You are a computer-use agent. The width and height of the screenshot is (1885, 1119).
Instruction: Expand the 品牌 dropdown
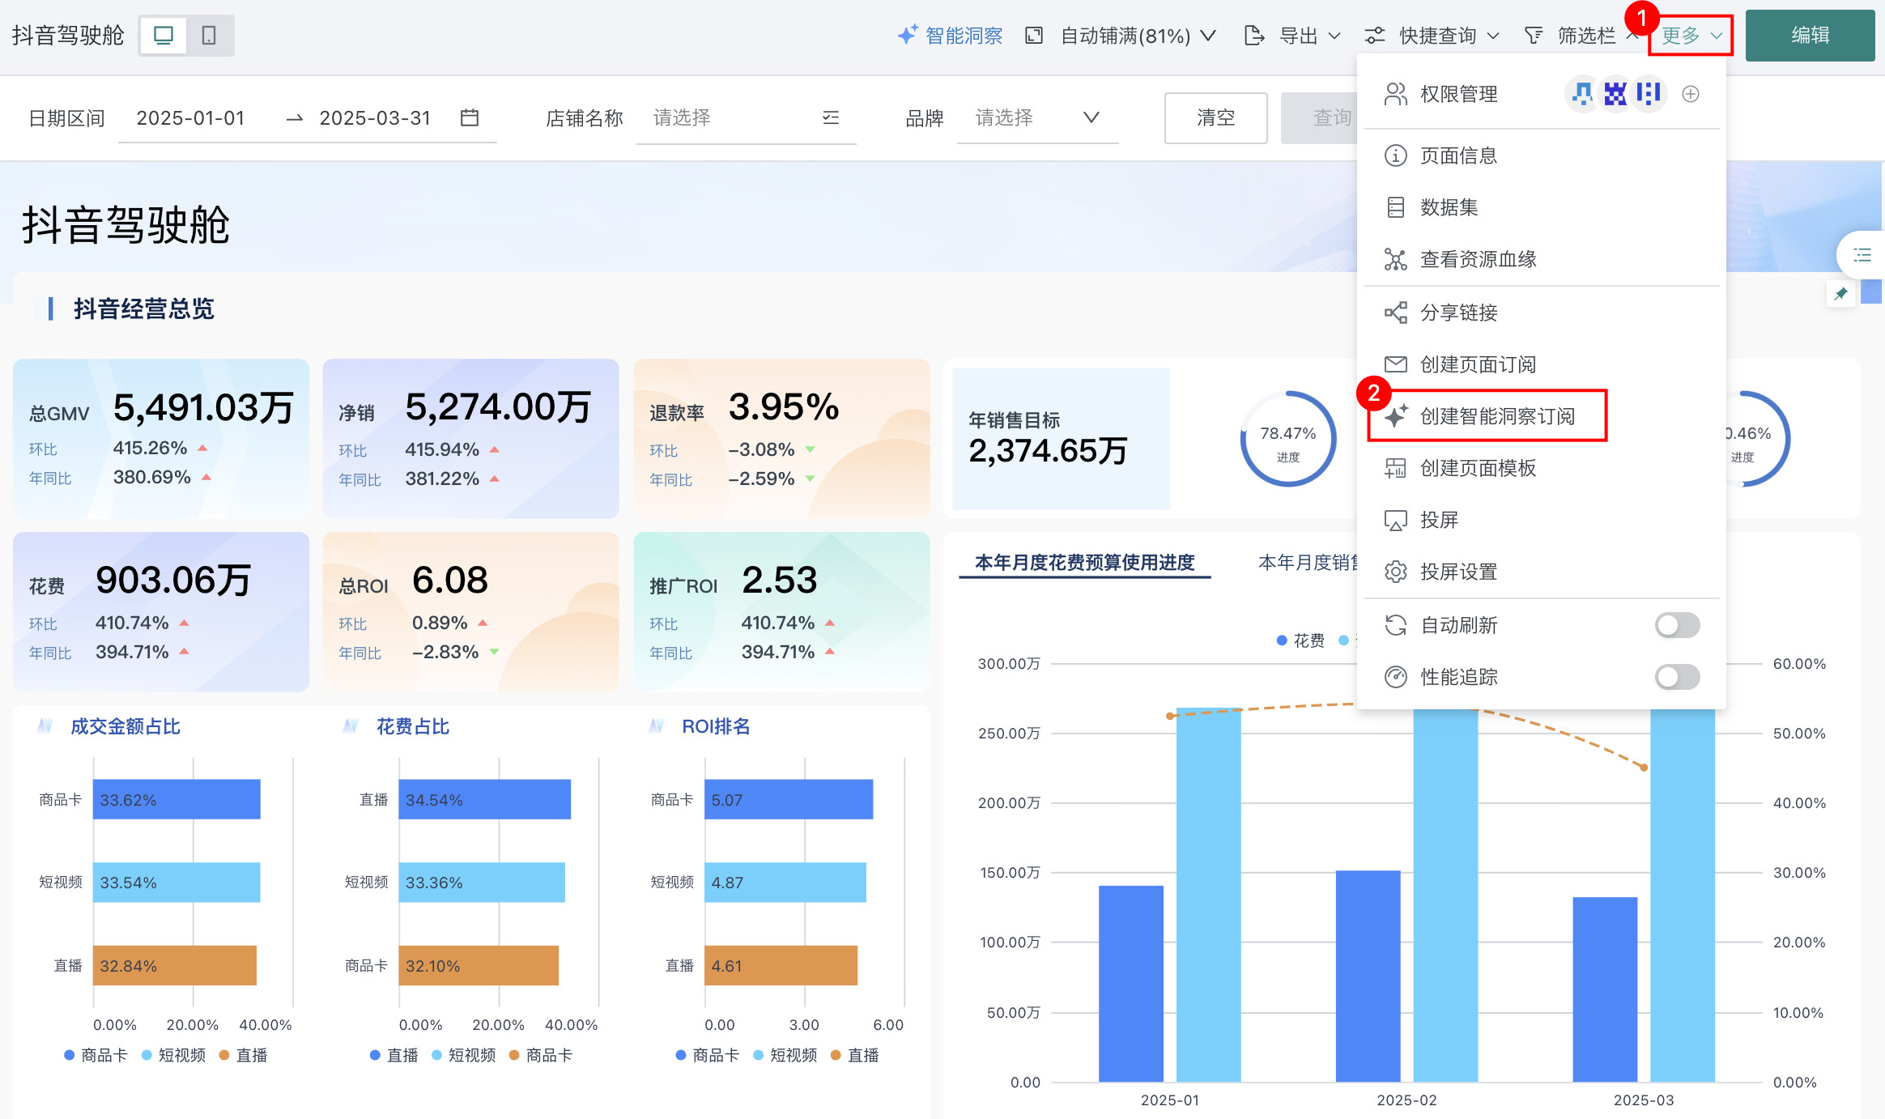click(1091, 118)
